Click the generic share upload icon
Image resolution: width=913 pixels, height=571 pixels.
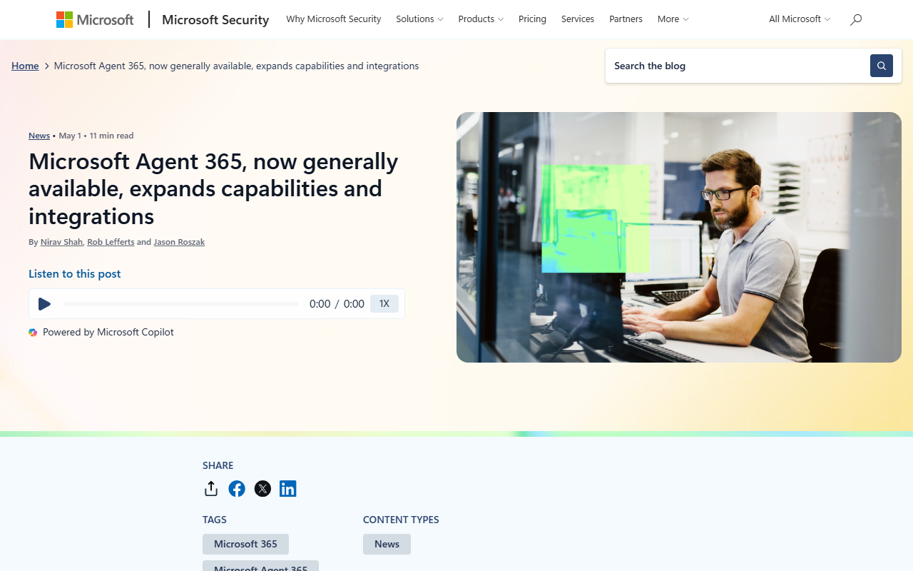[x=211, y=488]
